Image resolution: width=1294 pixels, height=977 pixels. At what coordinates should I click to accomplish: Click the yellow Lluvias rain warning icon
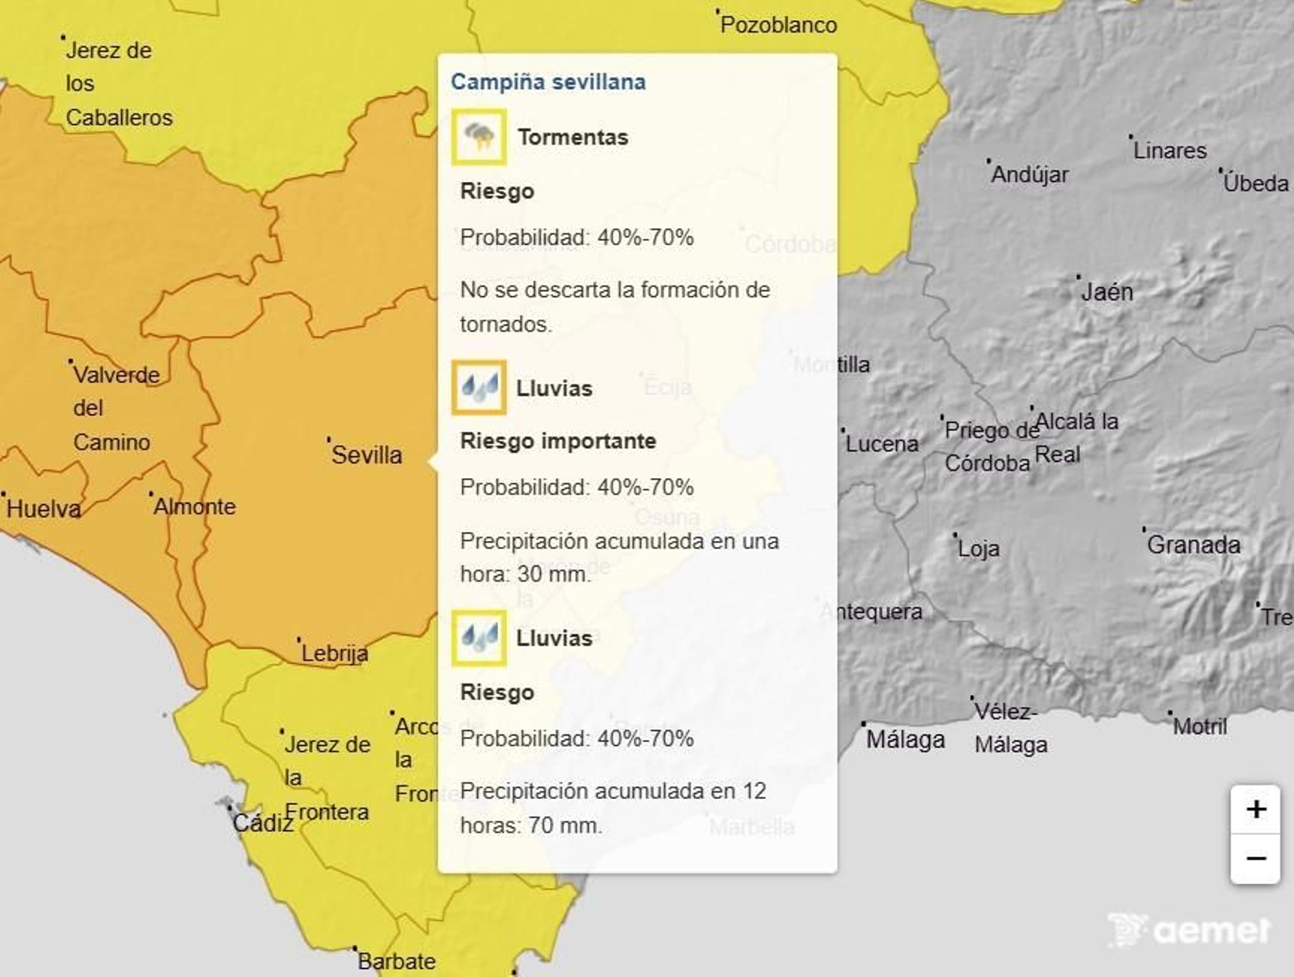point(479,638)
